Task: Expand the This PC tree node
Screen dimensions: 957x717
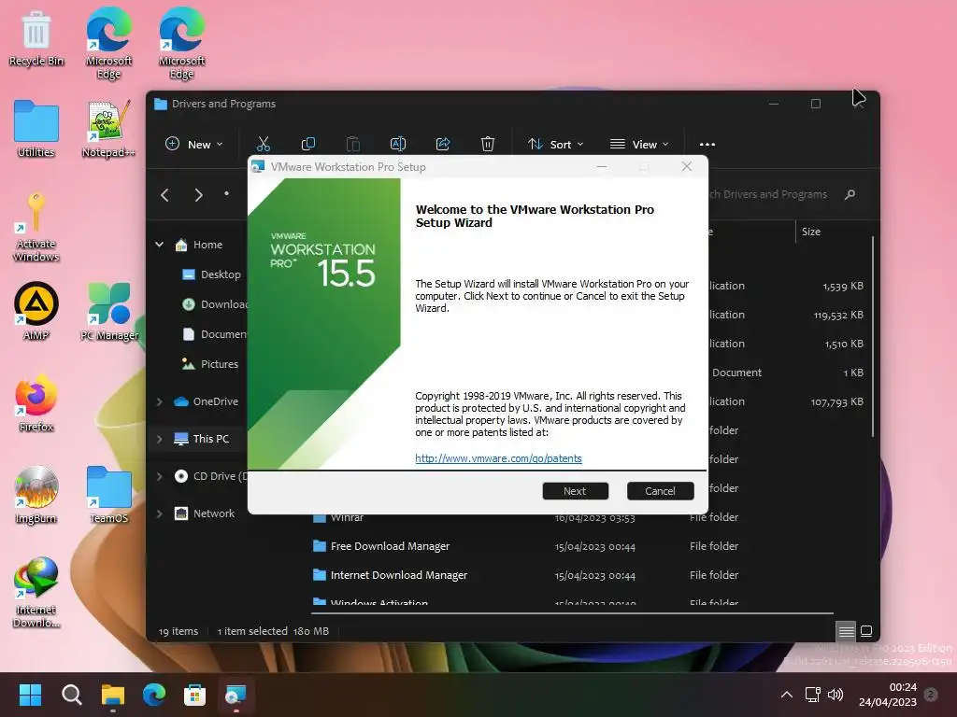Action: coord(159,439)
